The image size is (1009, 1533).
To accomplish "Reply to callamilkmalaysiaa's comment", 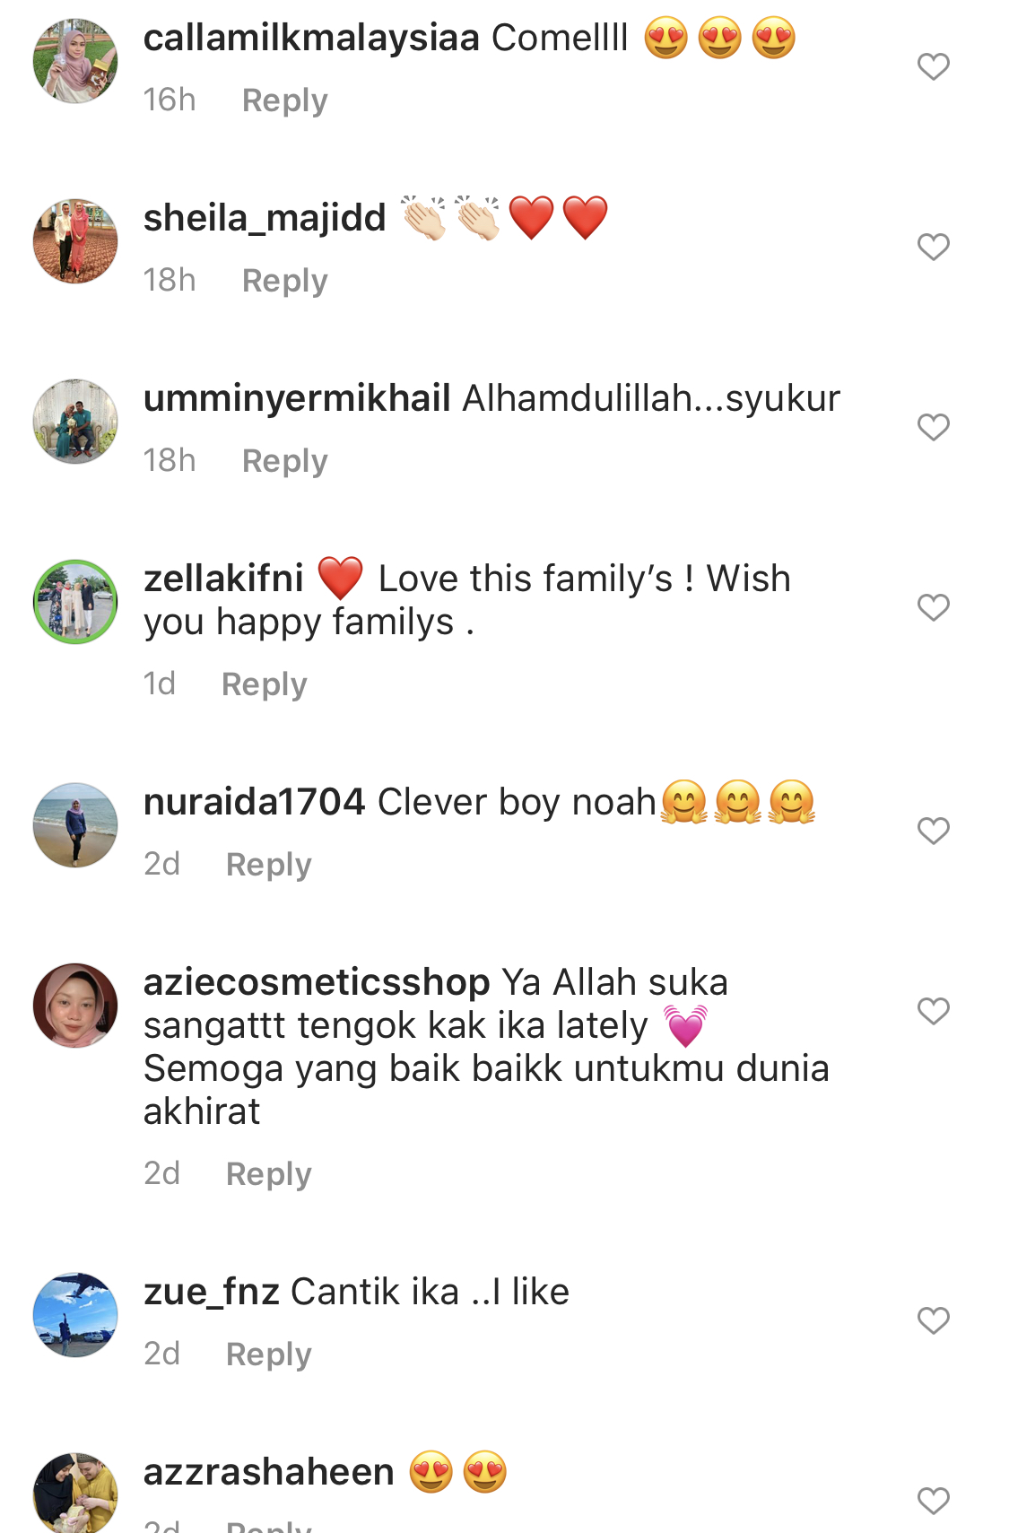I will 285,100.
